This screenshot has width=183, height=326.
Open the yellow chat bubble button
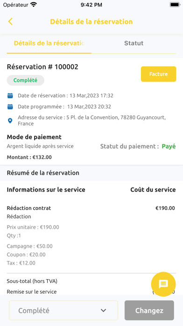pos(163,284)
